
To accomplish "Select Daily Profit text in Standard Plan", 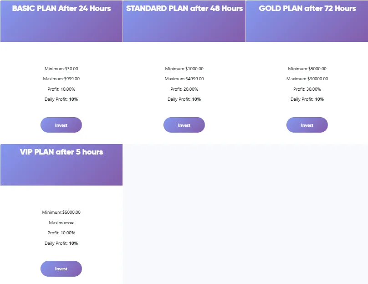I will pos(184,99).
